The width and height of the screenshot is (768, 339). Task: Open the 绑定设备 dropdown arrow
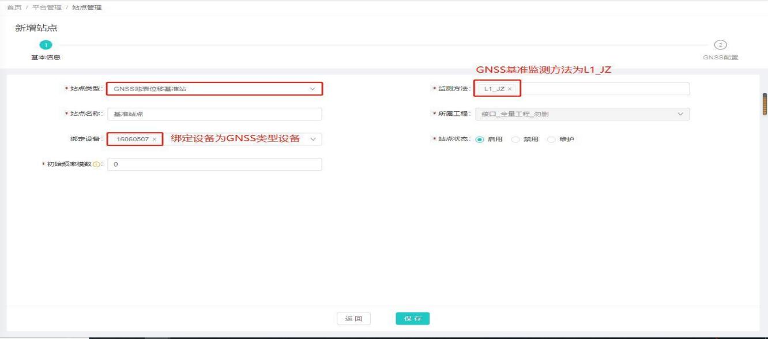tap(313, 140)
